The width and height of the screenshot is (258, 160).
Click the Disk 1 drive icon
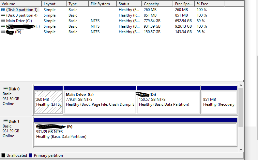click(6, 121)
